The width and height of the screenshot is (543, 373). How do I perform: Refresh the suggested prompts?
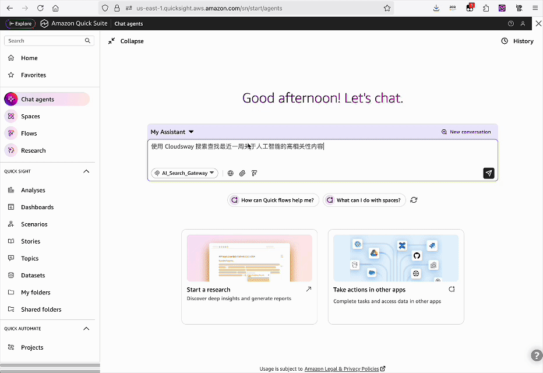[414, 200]
